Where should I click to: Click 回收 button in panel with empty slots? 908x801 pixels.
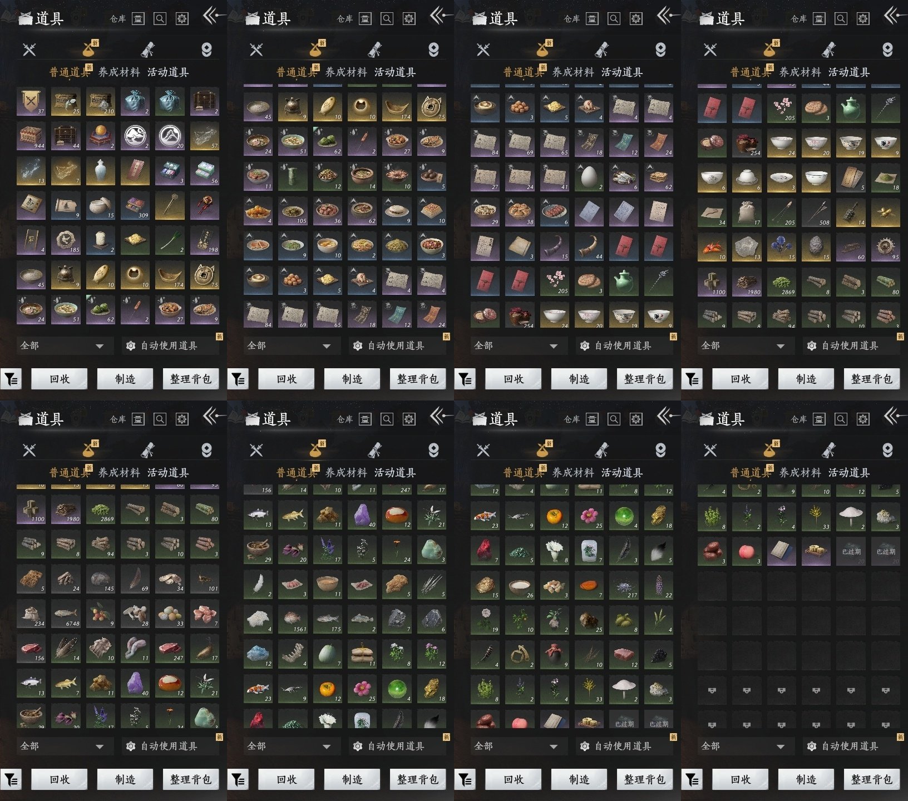741,779
